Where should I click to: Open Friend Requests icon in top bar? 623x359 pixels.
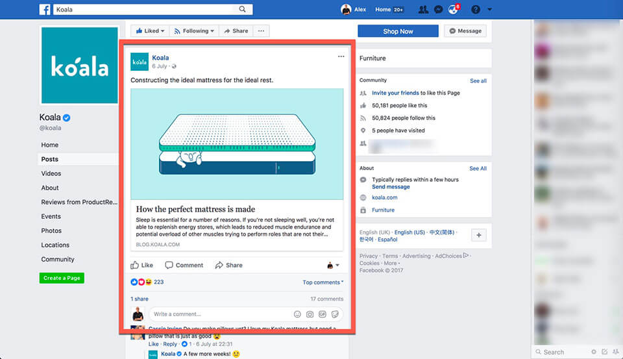[x=424, y=9]
